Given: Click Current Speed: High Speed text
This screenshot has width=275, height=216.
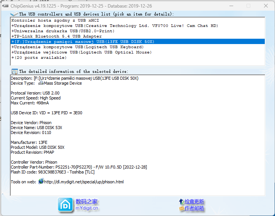Looking at the screenshot, I should (x=36, y=98).
